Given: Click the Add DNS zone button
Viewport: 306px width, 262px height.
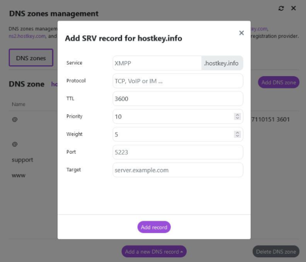Looking at the screenshot, I should [x=279, y=82].
